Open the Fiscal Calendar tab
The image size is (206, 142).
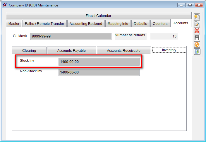click(98, 16)
